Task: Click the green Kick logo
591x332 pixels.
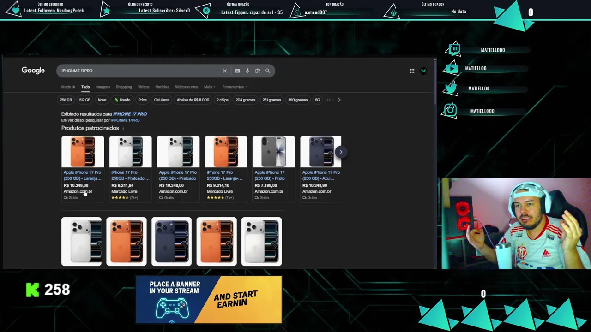Action: tap(32, 290)
